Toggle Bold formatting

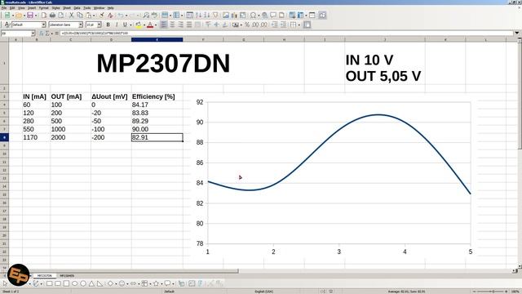(108, 24)
